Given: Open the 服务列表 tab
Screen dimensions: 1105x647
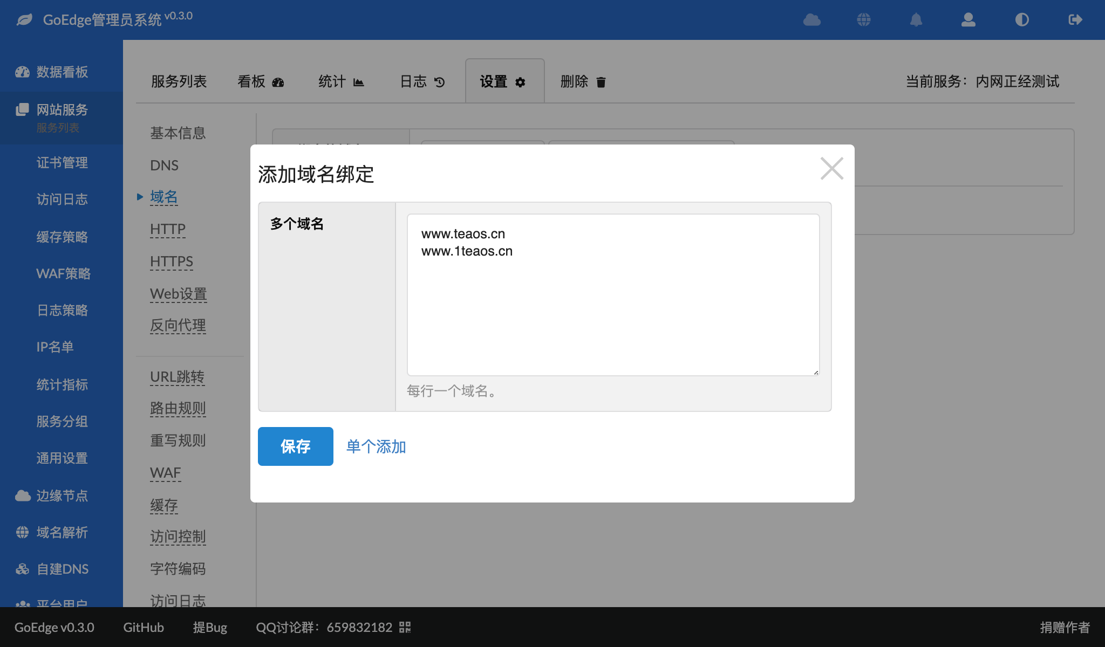Looking at the screenshot, I should click(x=179, y=81).
